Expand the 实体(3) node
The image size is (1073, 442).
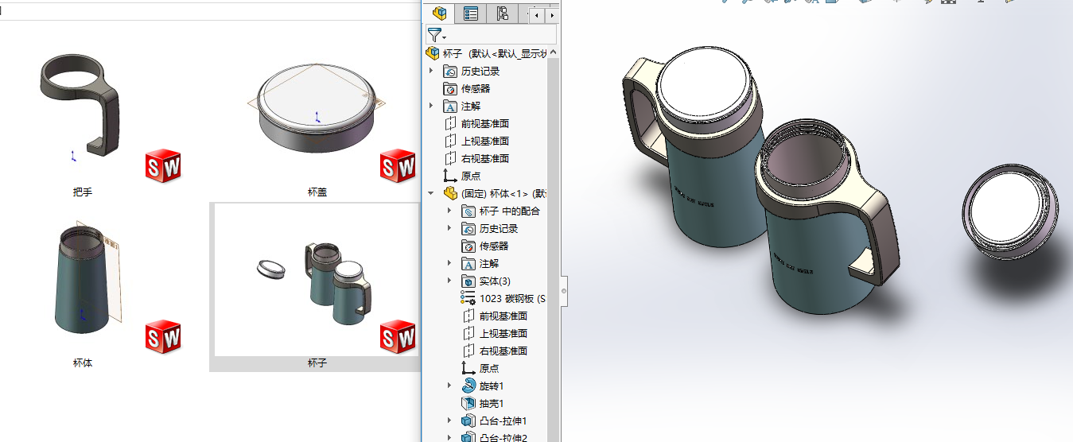pos(450,281)
